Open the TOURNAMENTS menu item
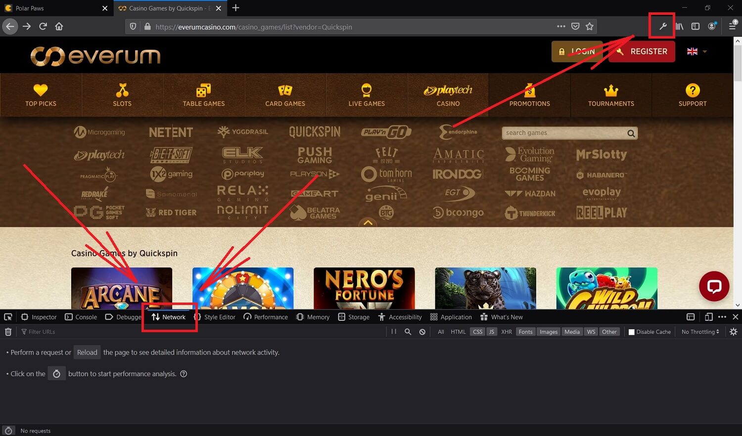Viewport: 742px width, 436px height. pyautogui.click(x=611, y=95)
